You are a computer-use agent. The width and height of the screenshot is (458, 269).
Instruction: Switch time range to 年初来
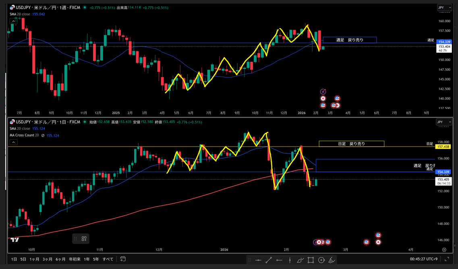[75, 259]
